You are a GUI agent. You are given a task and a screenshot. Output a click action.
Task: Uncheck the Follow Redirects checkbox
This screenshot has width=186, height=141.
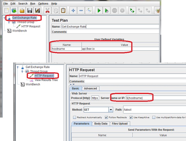tap(107, 117)
